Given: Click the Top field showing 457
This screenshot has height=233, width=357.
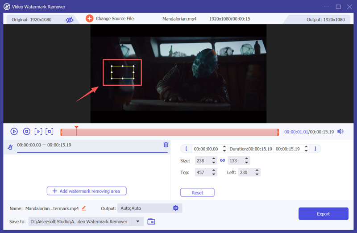Looking at the screenshot, I should (x=203, y=172).
